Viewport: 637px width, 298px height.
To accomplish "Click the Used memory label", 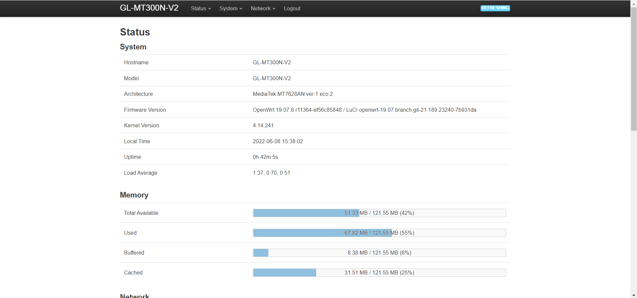I will click(x=130, y=233).
